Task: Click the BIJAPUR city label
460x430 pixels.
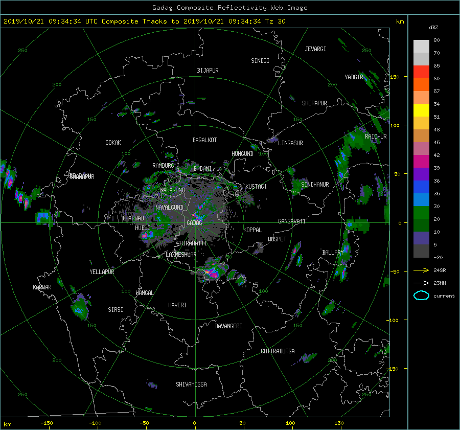Action: (x=208, y=71)
